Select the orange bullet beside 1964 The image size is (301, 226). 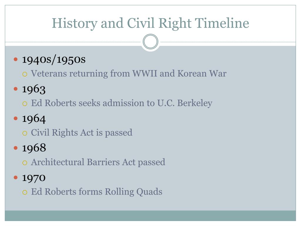(x=16, y=118)
